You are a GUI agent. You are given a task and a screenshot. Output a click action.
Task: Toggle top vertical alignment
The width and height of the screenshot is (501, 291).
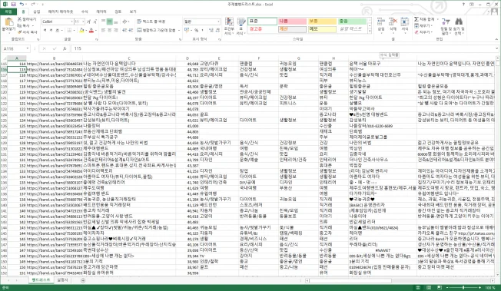[x=104, y=21]
